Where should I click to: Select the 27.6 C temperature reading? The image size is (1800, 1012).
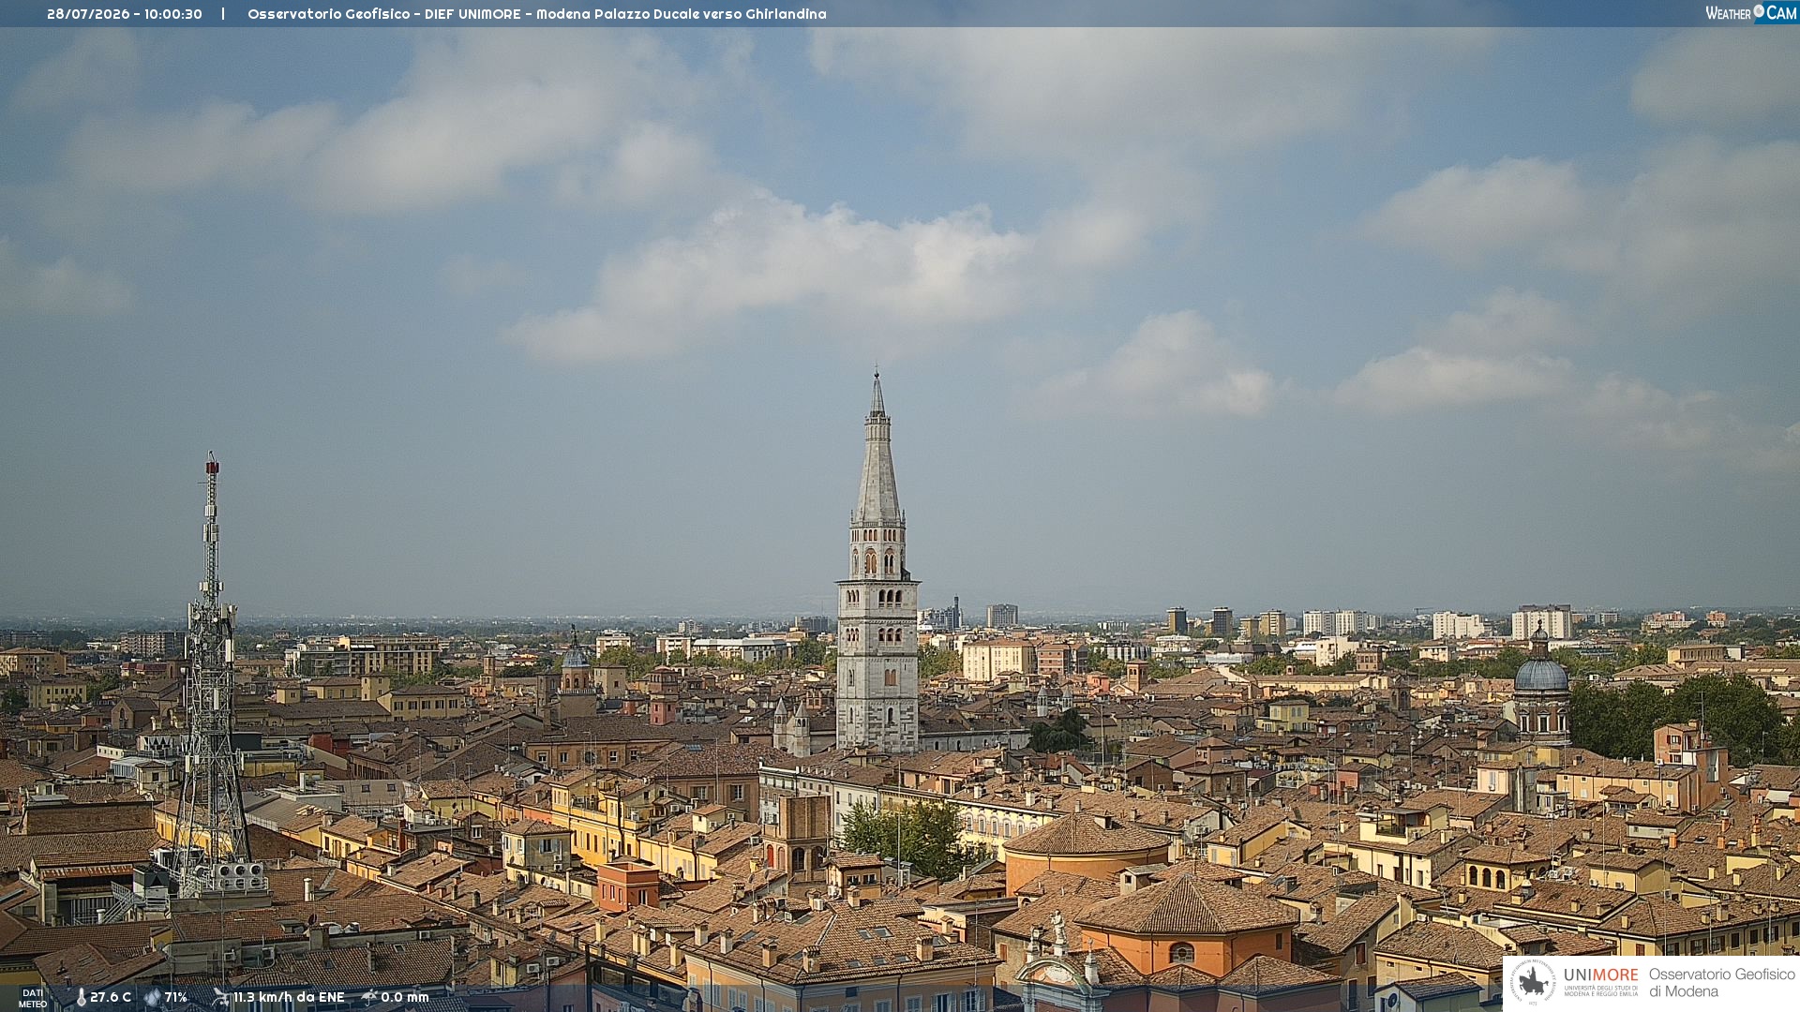(x=111, y=998)
